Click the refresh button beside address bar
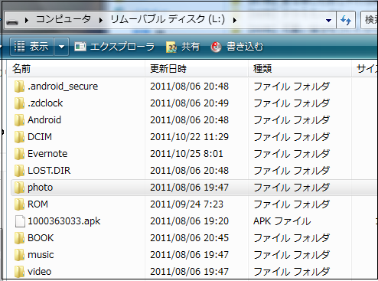 pos(346,20)
